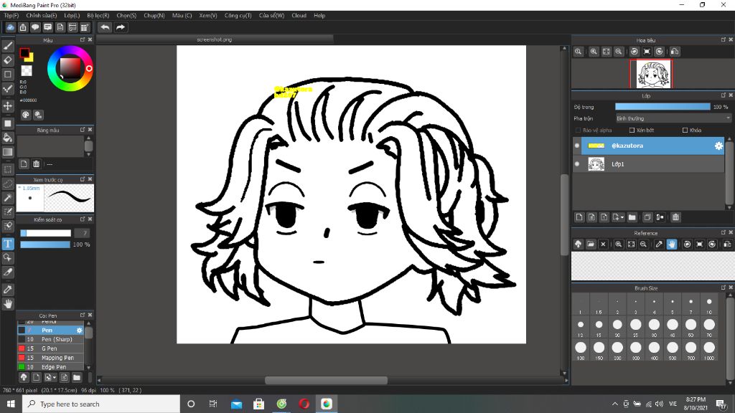Select the rectangular Selection tool
This screenshot has height=413, width=735.
(x=8, y=169)
